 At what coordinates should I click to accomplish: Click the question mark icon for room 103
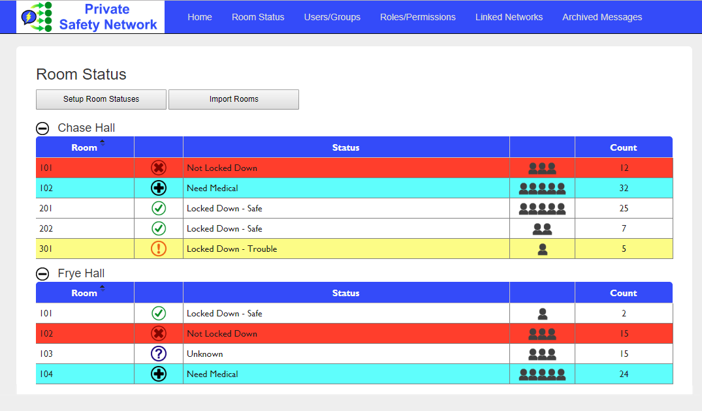(159, 354)
